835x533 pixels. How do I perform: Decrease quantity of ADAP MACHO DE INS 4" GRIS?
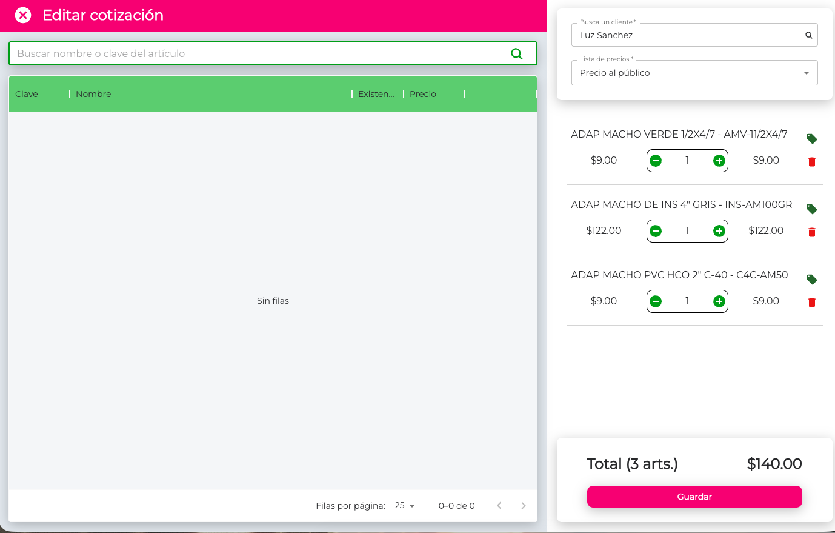656,231
